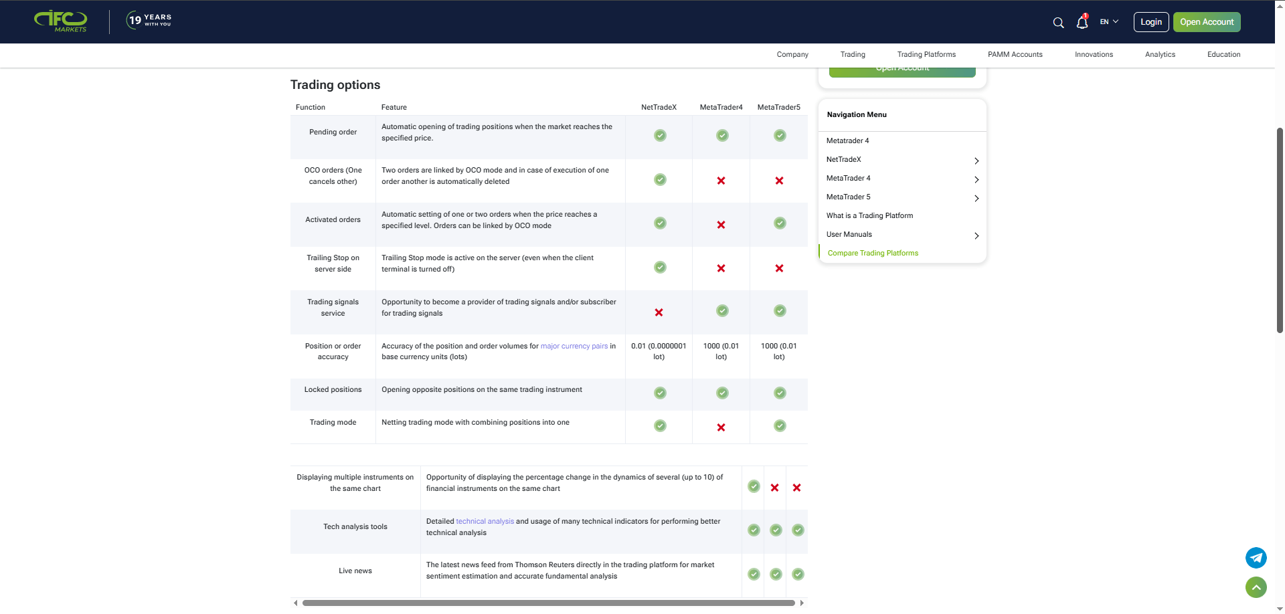Click NetTradeX checkmark in Trading mode row

tap(660, 426)
